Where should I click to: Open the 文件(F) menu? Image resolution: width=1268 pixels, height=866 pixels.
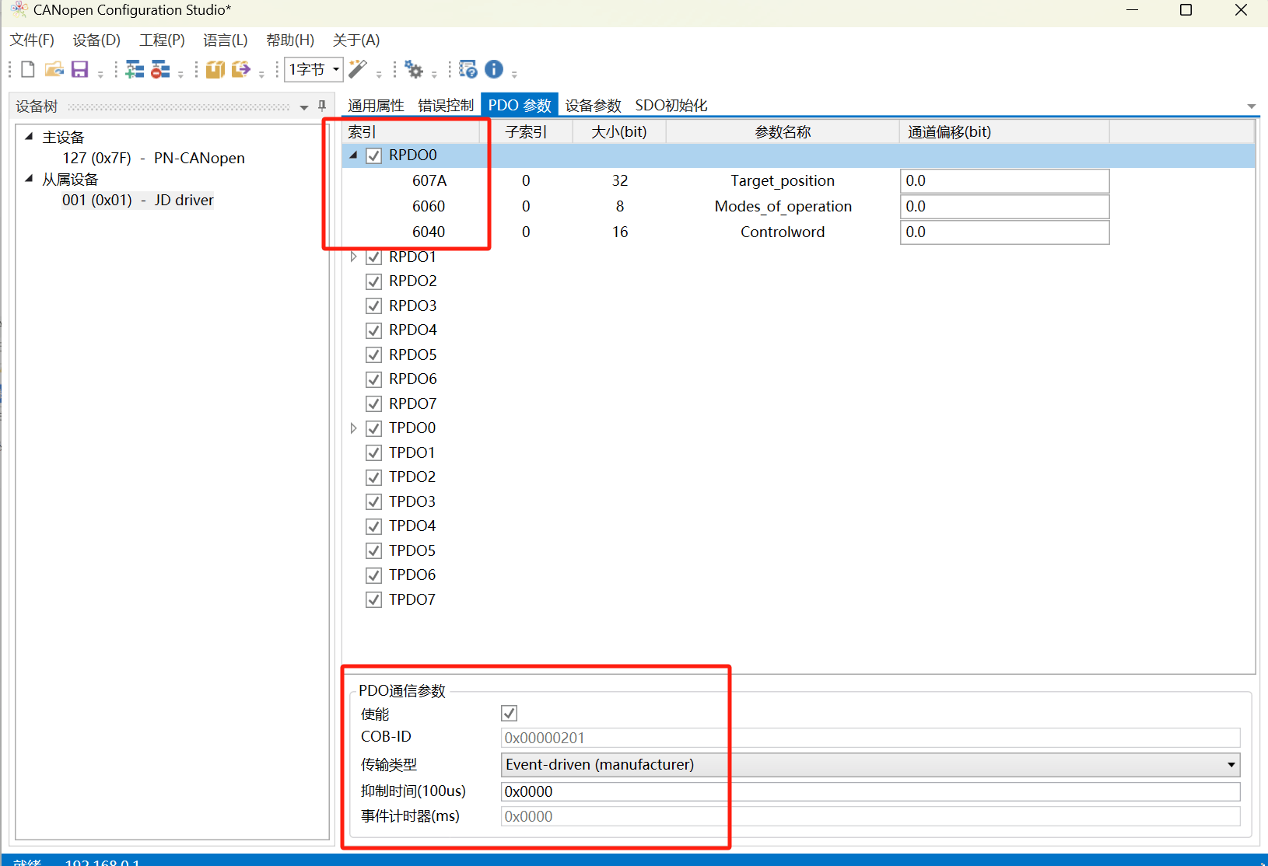(x=32, y=40)
